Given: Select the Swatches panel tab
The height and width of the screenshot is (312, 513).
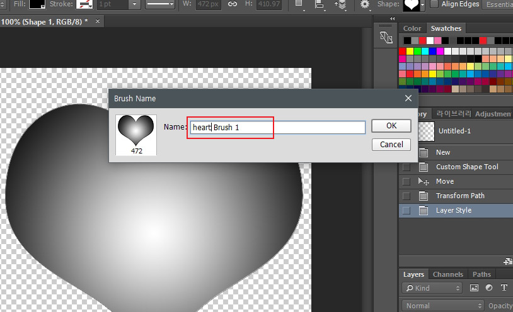Looking at the screenshot, I should pyautogui.click(x=446, y=28).
